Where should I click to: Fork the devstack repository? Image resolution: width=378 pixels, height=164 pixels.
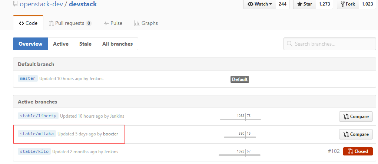click(348, 4)
